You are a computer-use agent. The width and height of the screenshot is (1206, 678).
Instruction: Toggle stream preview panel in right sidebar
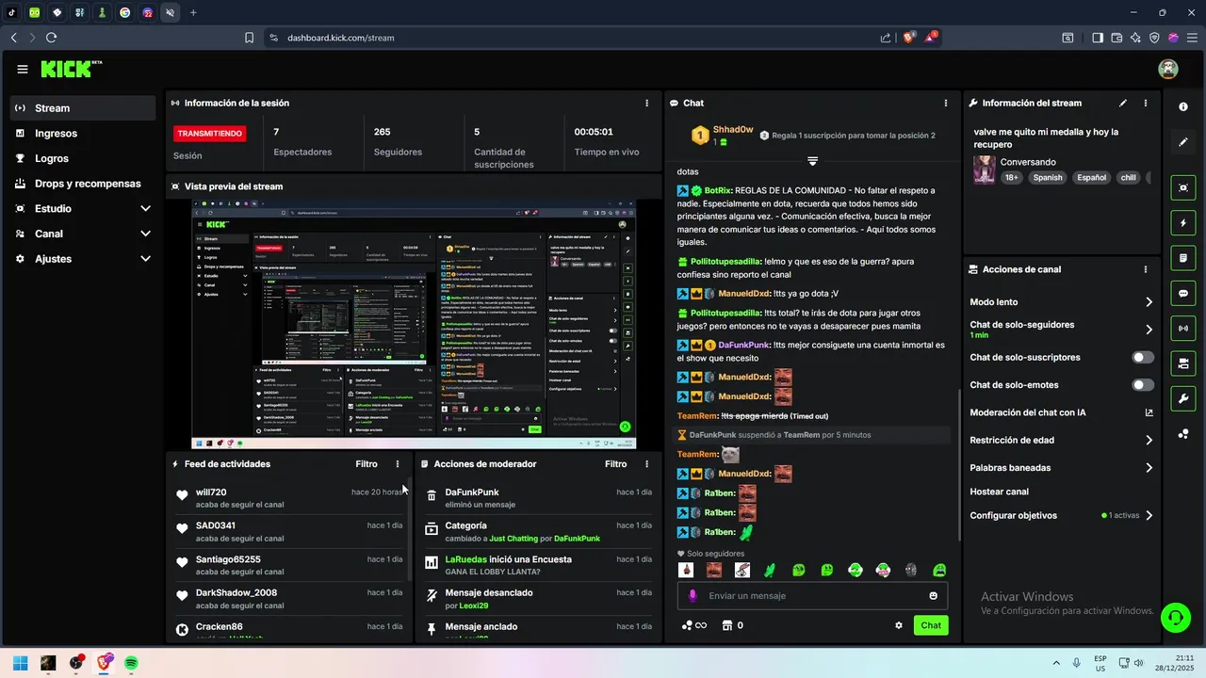pos(1183,187)
